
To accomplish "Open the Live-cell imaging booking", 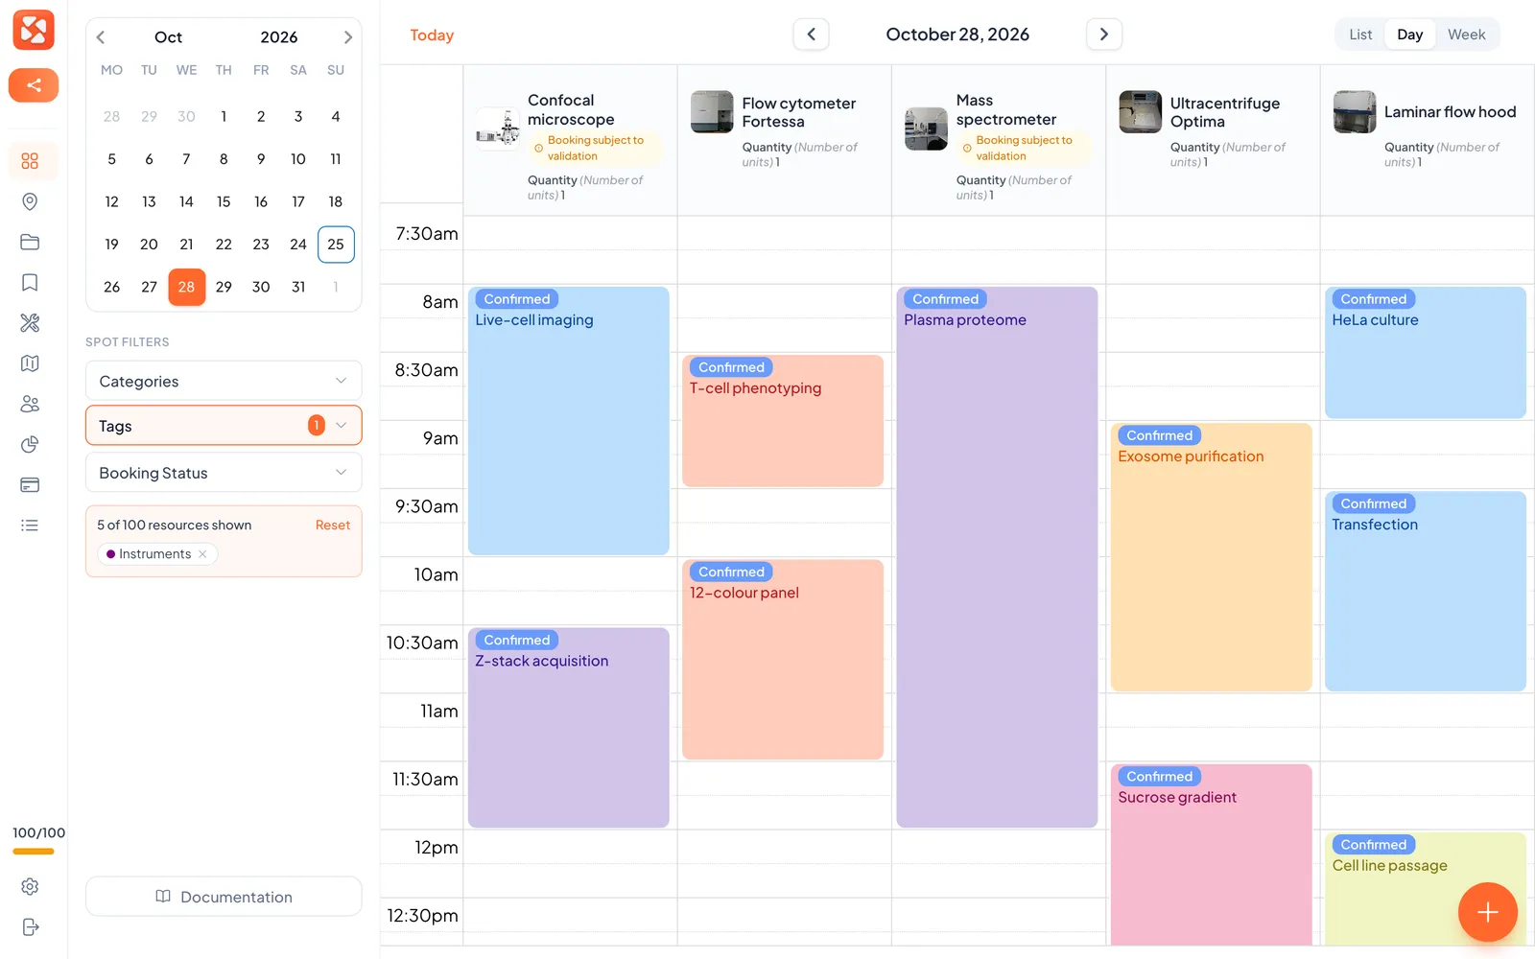I will [x=569, y=420].
